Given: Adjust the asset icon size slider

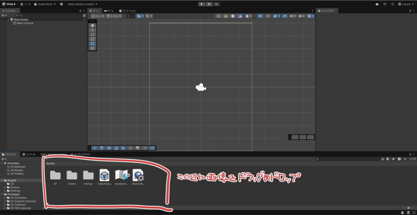Looking at the screenshot, I should coord(408,208).
